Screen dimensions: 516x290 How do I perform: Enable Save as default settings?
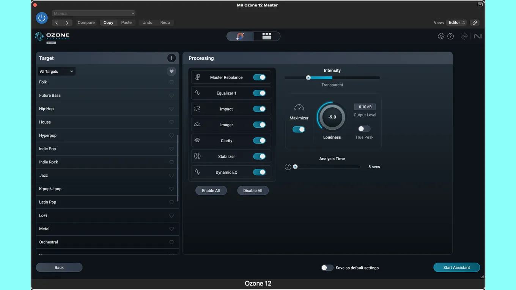tap(327, 268)
